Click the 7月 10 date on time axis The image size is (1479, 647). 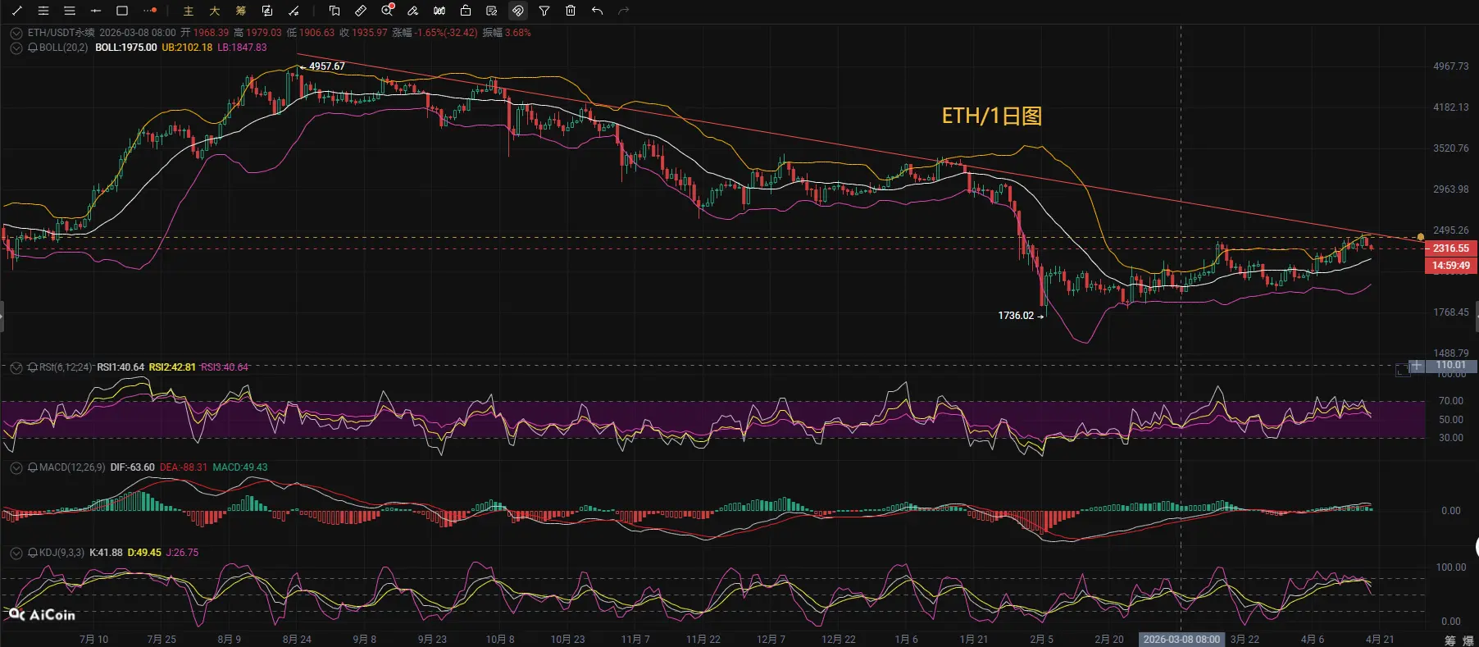(x=93, y=640)
